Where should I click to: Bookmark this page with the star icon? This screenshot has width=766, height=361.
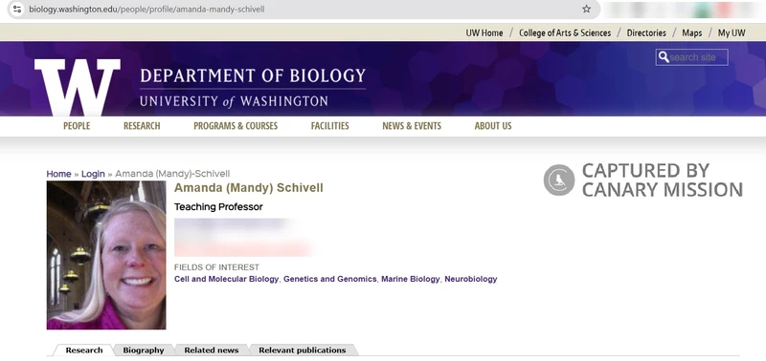(x=586, y=10)
